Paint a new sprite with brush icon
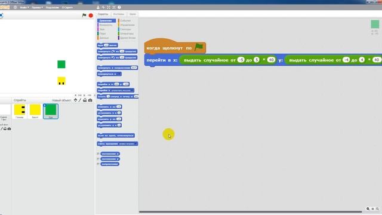The width and height of the screenshot is (382, 215). point(80,100)
